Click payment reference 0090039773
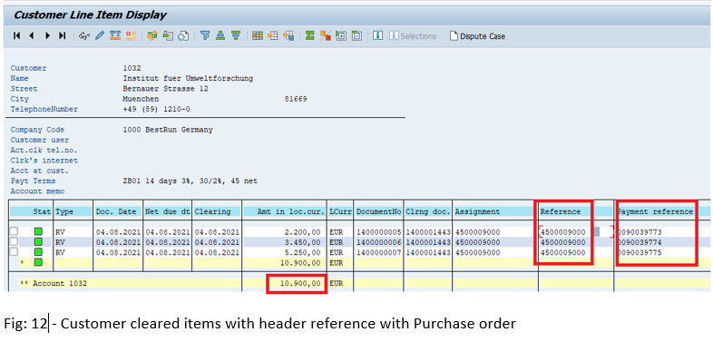 coord(640,232)
